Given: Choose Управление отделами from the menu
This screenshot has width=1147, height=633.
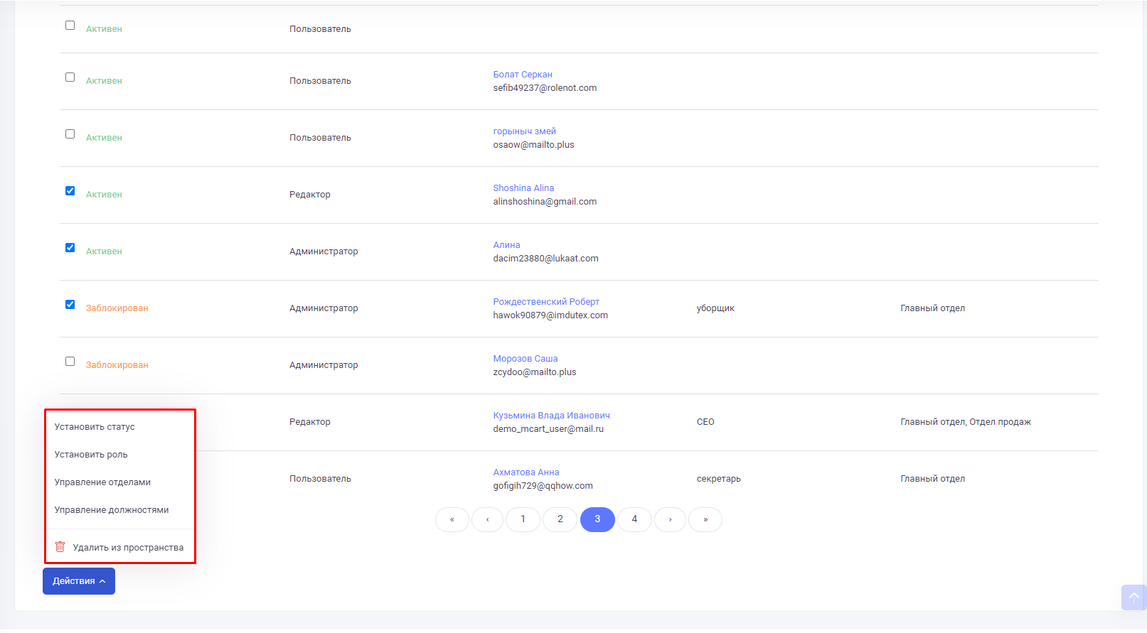Looking at the screenshot, I should click(x=102, y=482).
